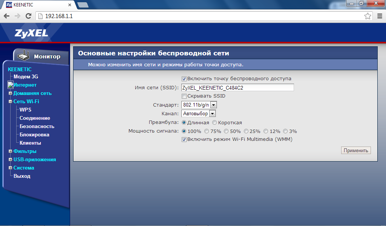Click the Фильтры link
Screen dimensions: 386x226
[x=25, y=151]
